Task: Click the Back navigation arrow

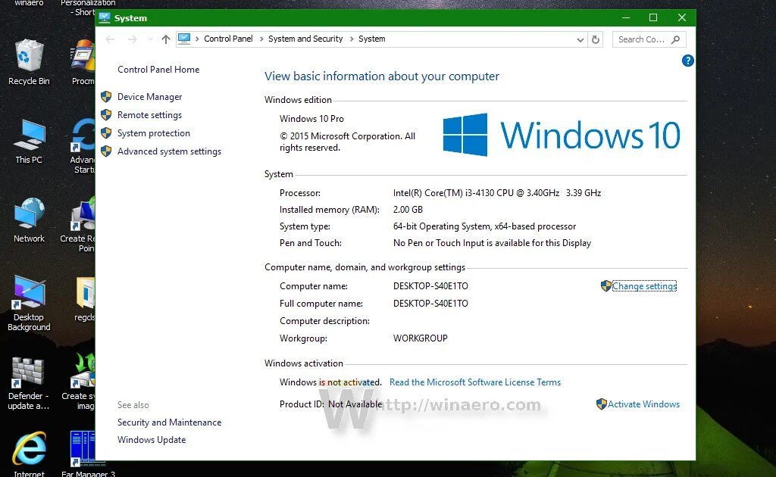Action: (110, 39)
